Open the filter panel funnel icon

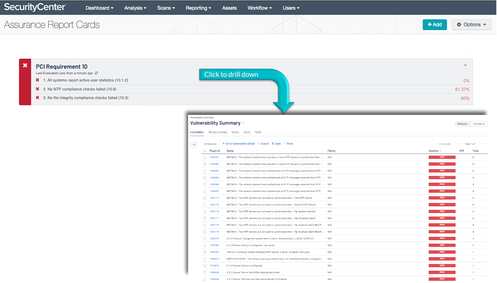coord(194,145)
